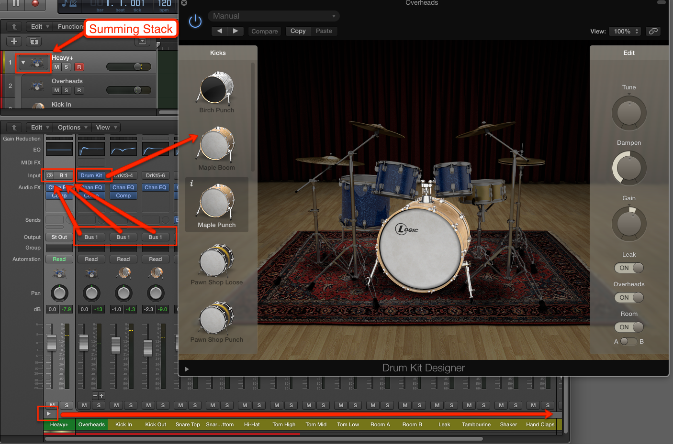Click the disclosure triangle below the Heavy+ strip

pos(48,413)
